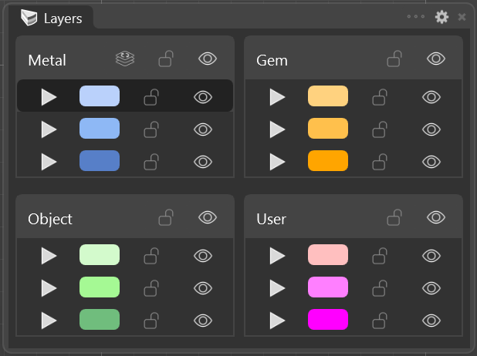Open the three-dots panel options
Viewport: 477px width, 356px height.
point(416,16)
